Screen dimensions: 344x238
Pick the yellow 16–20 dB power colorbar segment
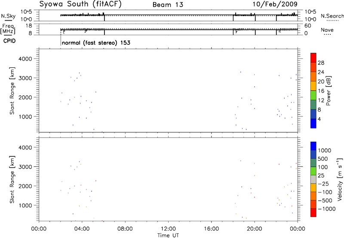coord(313,86)
